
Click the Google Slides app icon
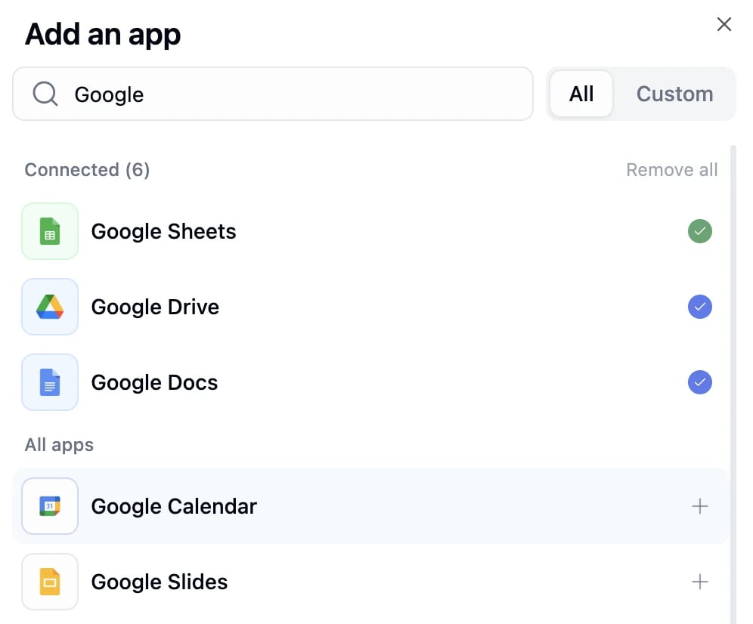[x=50, y=582]
